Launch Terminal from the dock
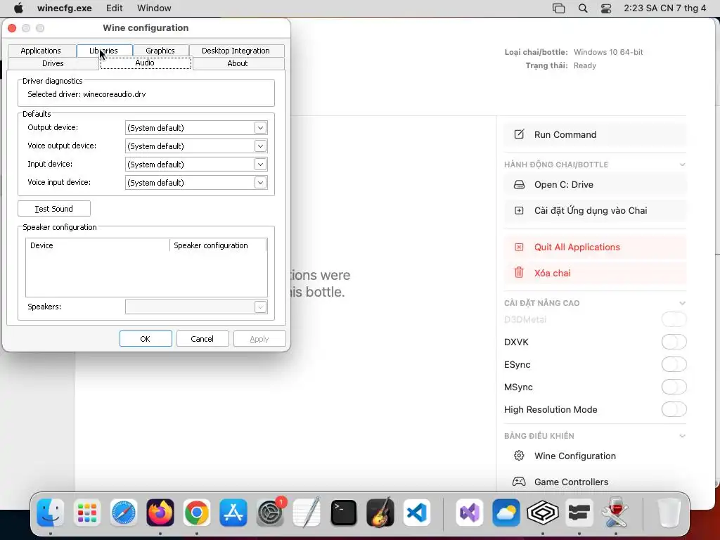Image resolution: width=720 pixels, height=540 pixels. 343,513
